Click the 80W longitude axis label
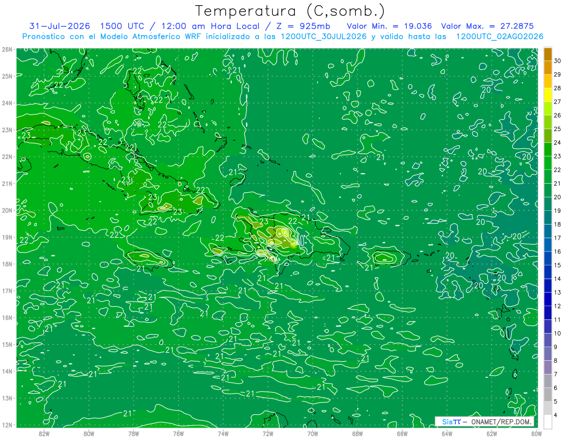Image resolution: width=570 pixels, height=440 pixels. pos(89,433)
